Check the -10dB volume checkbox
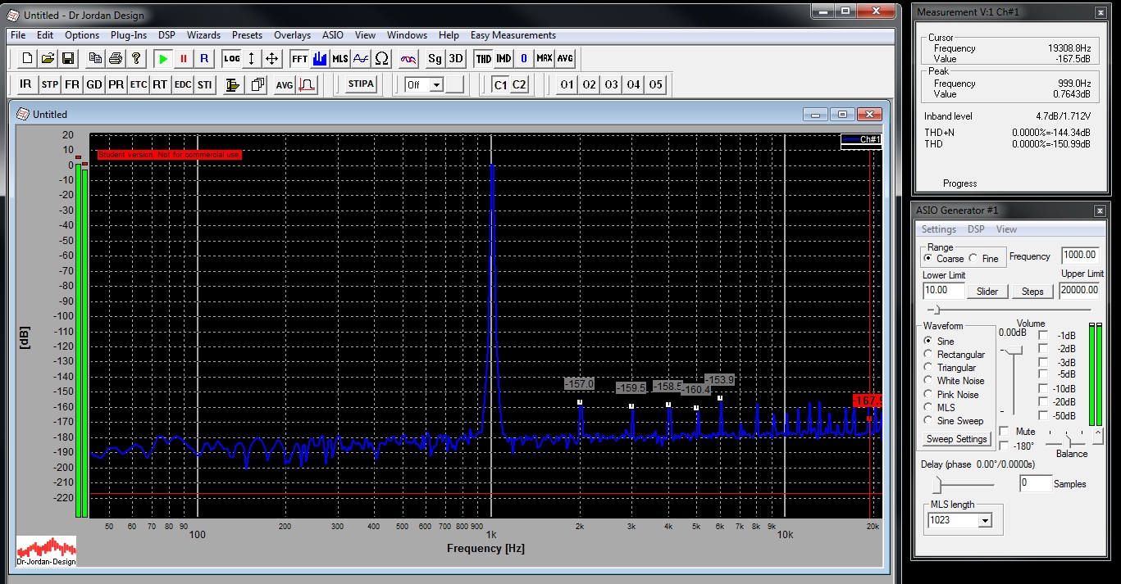The image size is (1121, 584). (x=1043, y=388)
